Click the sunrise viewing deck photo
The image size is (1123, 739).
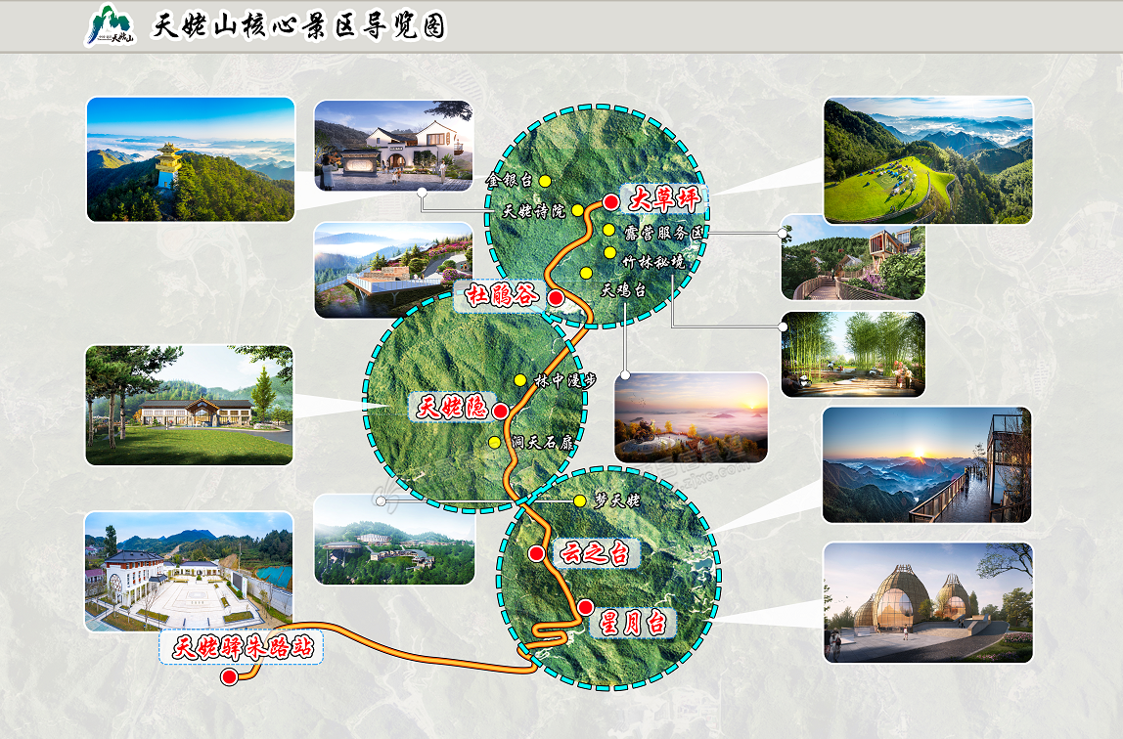(x=926, y=465)
